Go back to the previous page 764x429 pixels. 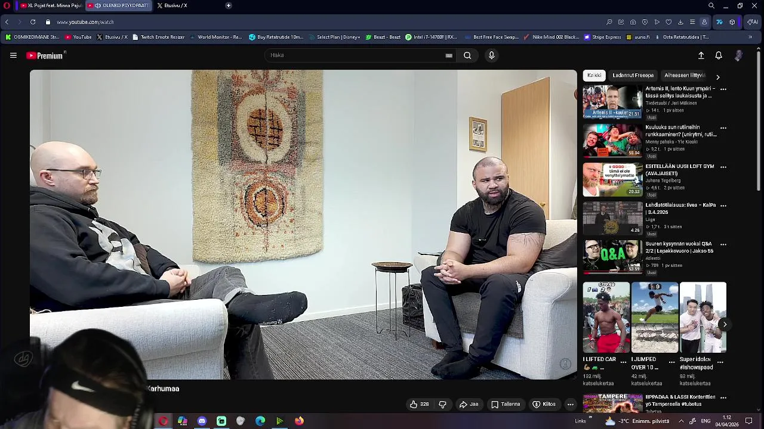tap(7, 22)
